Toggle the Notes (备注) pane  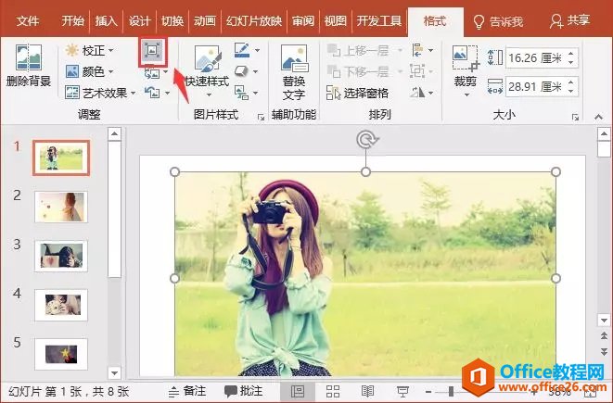click(186, 392)
